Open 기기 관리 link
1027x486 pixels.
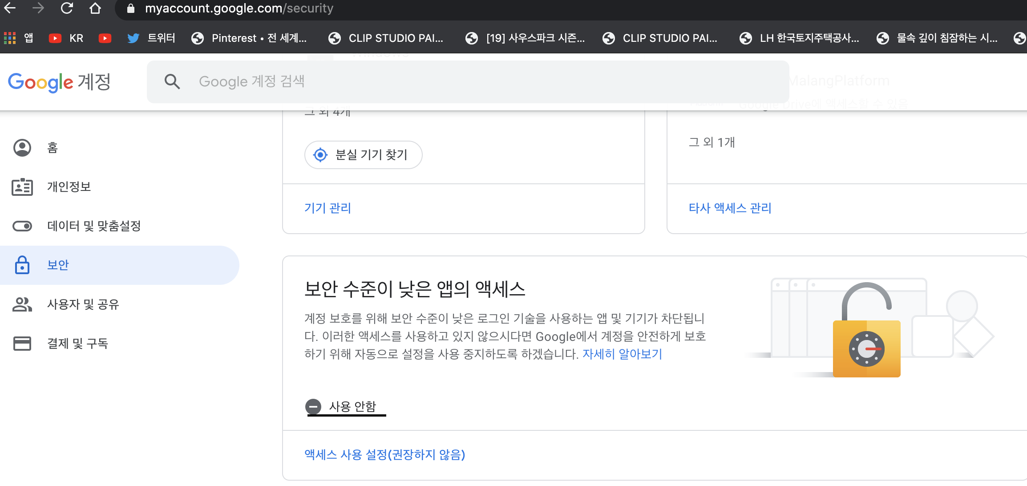tap(328, 208)
